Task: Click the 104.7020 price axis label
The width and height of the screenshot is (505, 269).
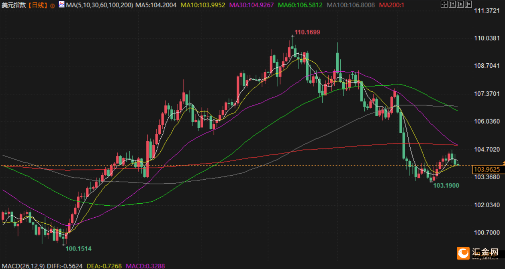Action: pyautogui.click(x=487, y=149)
